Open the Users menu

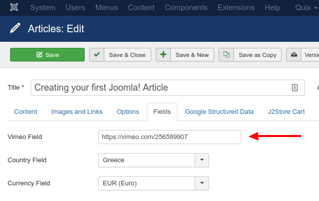coord(75,8)
